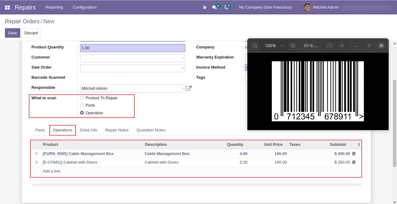Image resolution: width=397 pixels, height=204 pixels.
Task: Open the Configuration menu
Action: tap(85, 7)
